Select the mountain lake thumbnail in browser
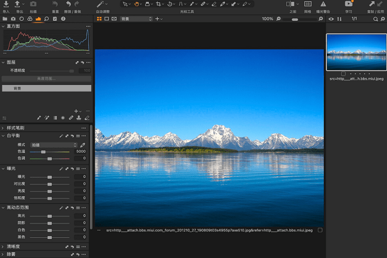The width and height of the screenshot is (387, 258). tap(356, 52)
